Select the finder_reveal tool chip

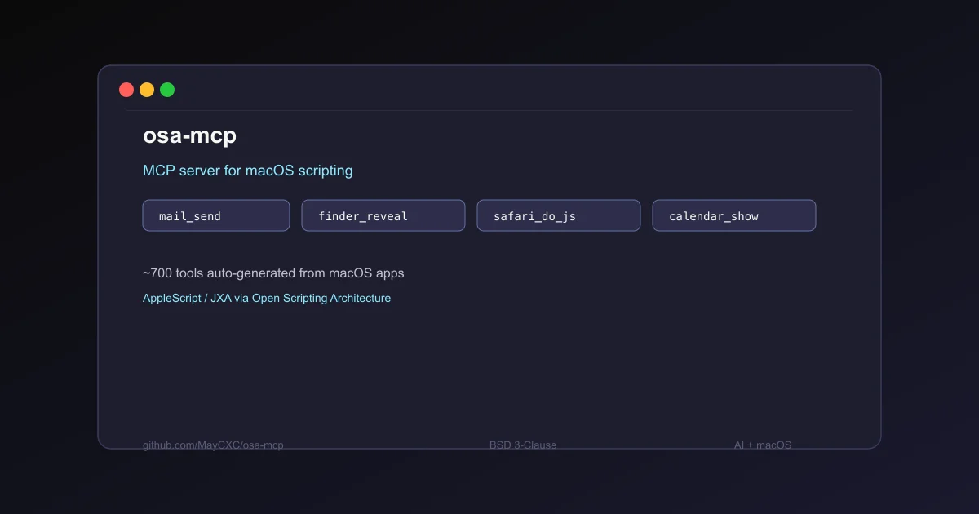coord(383,215)
